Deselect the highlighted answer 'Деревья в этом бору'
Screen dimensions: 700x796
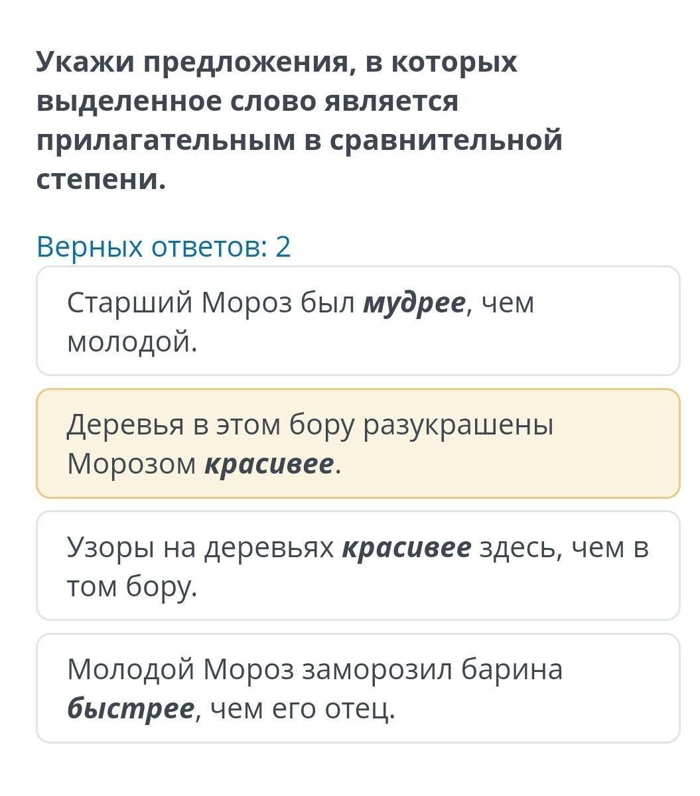point(358,443)
